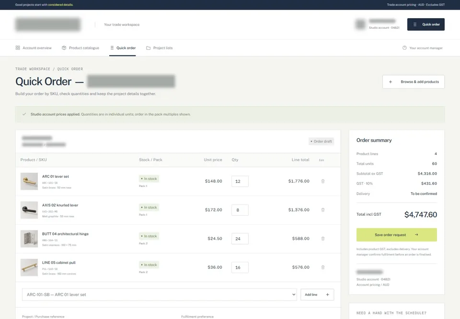Image resolution: width=460 pixels, height=319 pixels.
Task: Click the To be confirmed delivery value
Action: (x=424, y=194)
